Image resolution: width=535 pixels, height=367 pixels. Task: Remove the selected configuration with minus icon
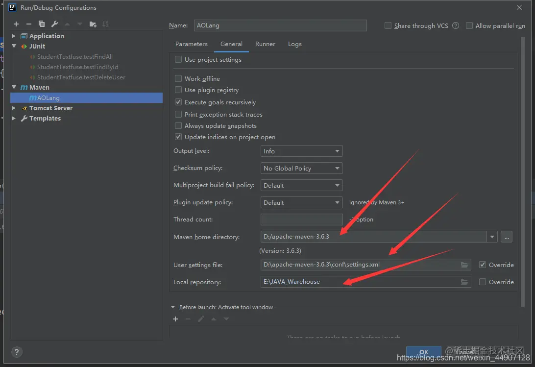coord(28,24)
